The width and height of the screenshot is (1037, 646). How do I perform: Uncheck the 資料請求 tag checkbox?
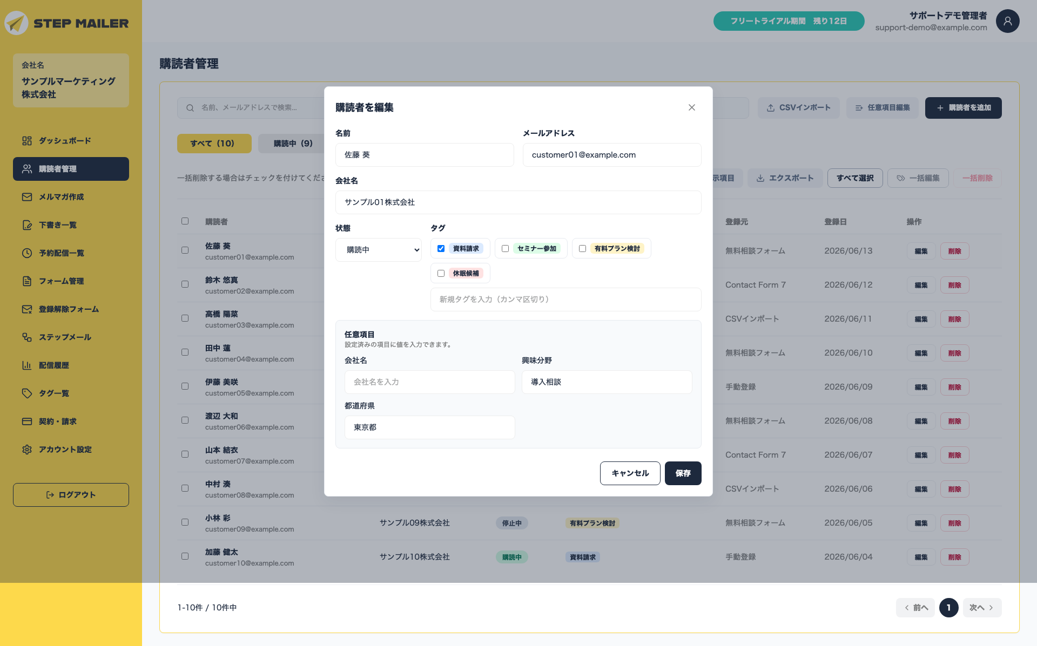pos(441,249)
